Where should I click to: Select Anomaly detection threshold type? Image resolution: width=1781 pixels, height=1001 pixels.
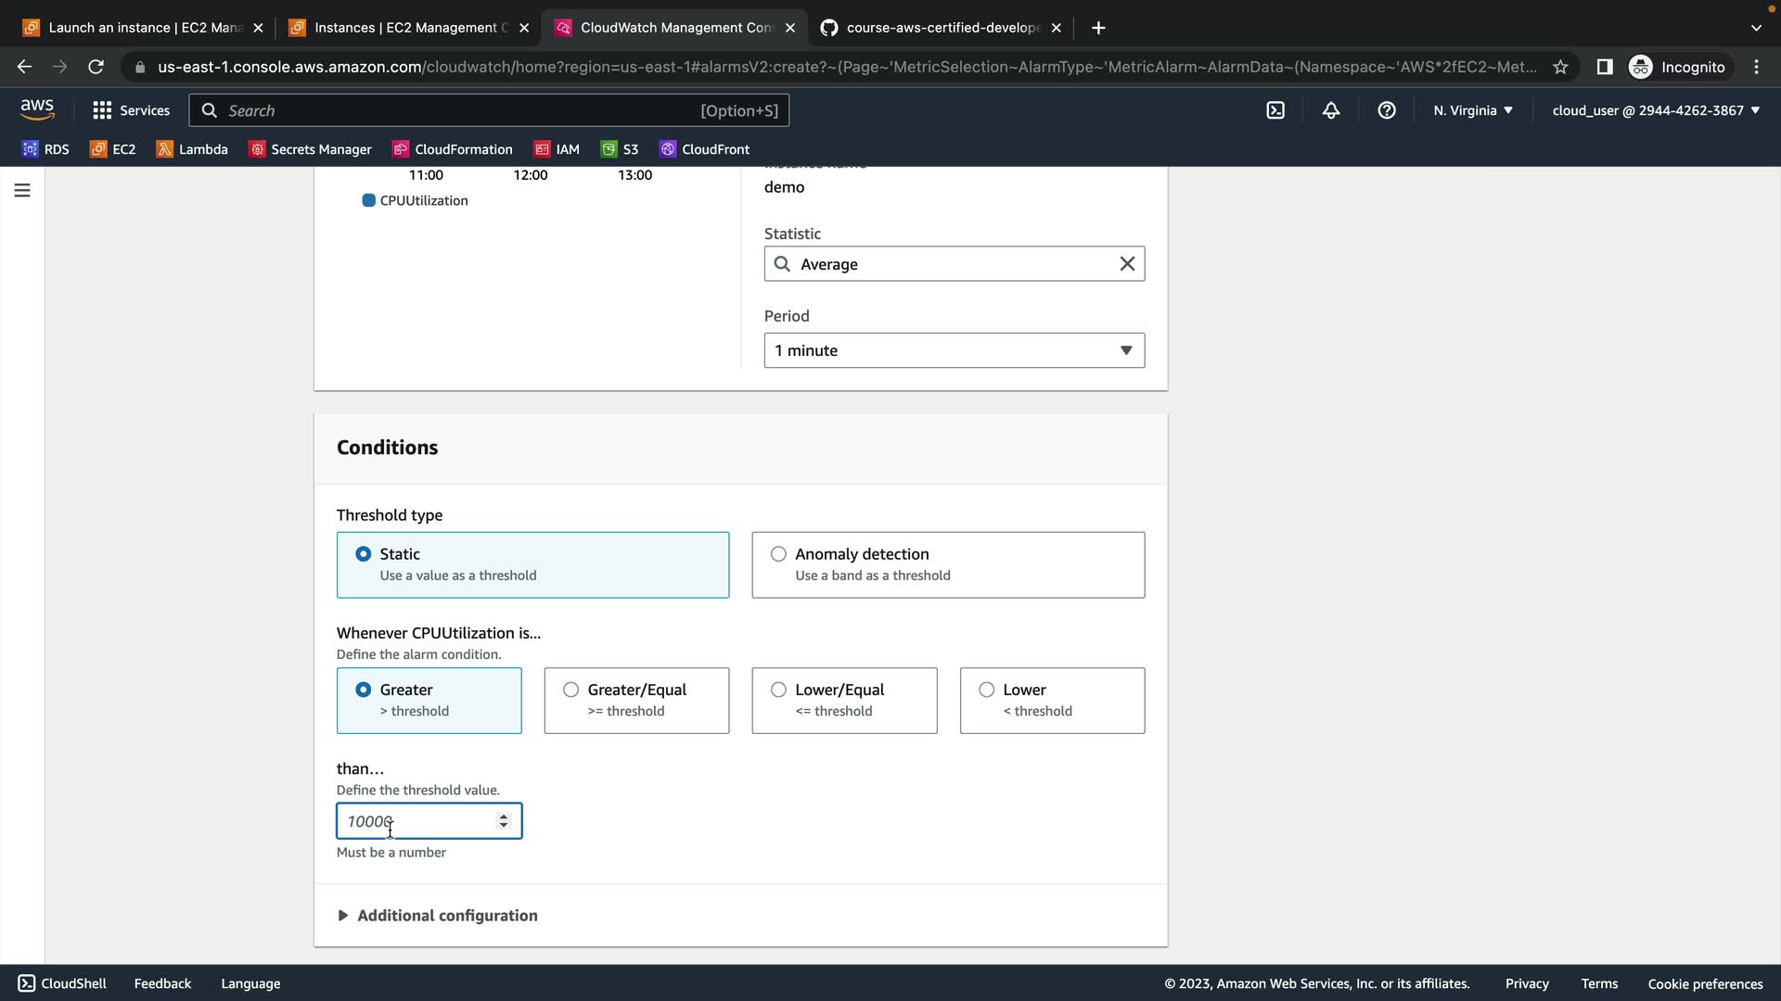click(778, 554)
